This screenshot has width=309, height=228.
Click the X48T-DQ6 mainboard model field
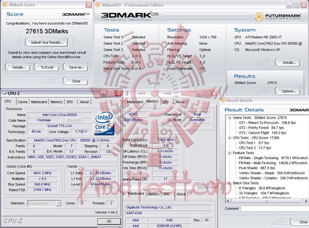(x=153, y=213)
